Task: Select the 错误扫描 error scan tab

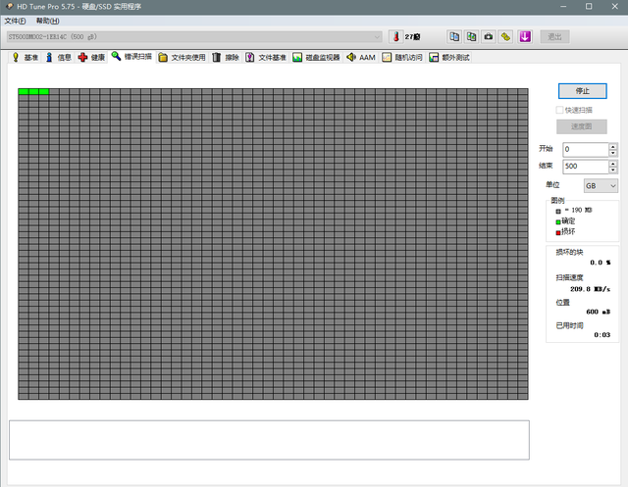Action: tap(131, 57)
